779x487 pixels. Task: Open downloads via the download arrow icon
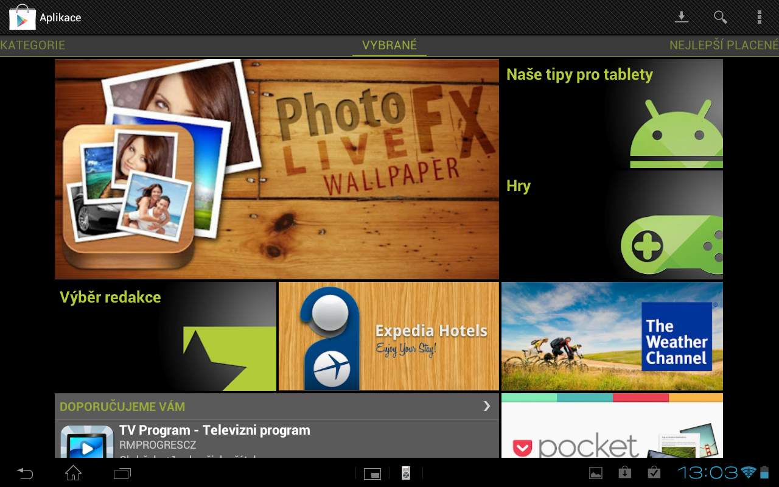click(682, 17)
